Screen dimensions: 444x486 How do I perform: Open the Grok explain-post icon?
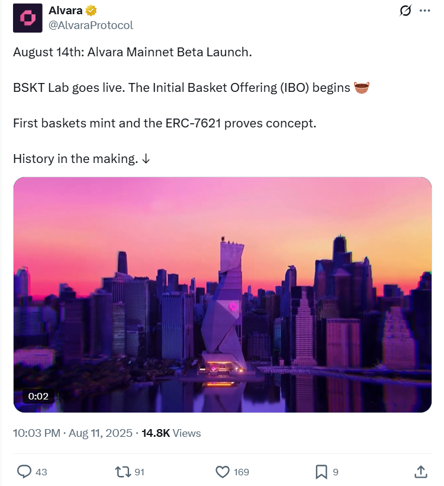pos(406,11)
